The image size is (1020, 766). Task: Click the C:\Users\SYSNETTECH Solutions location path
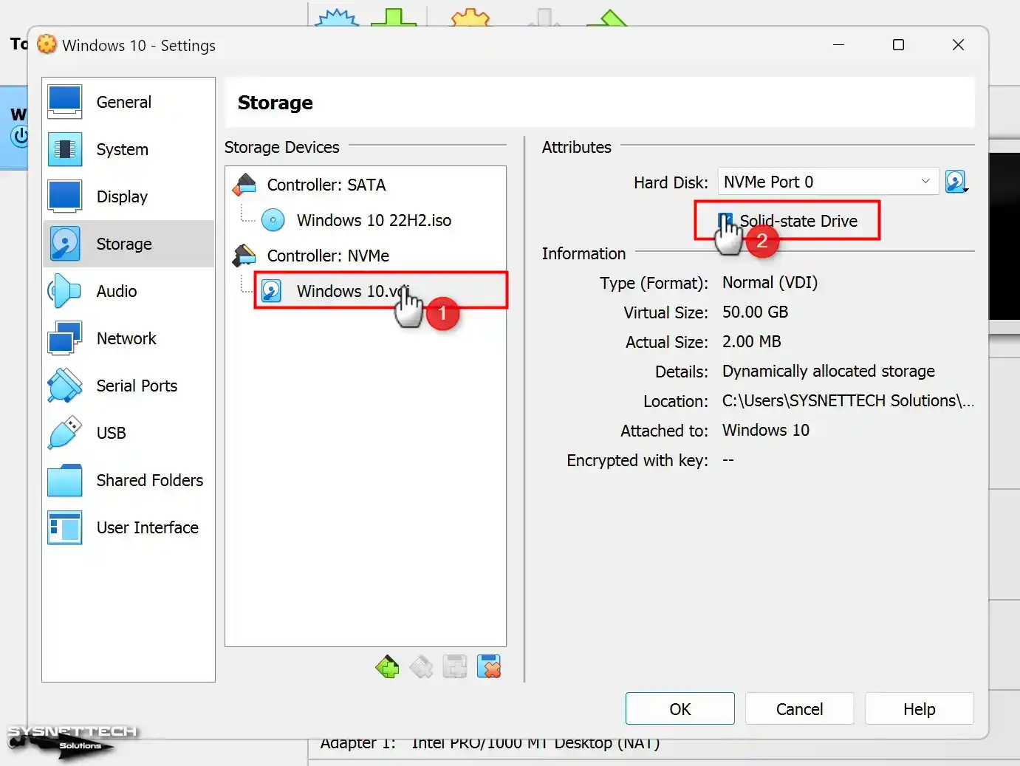tap(848, 400)
